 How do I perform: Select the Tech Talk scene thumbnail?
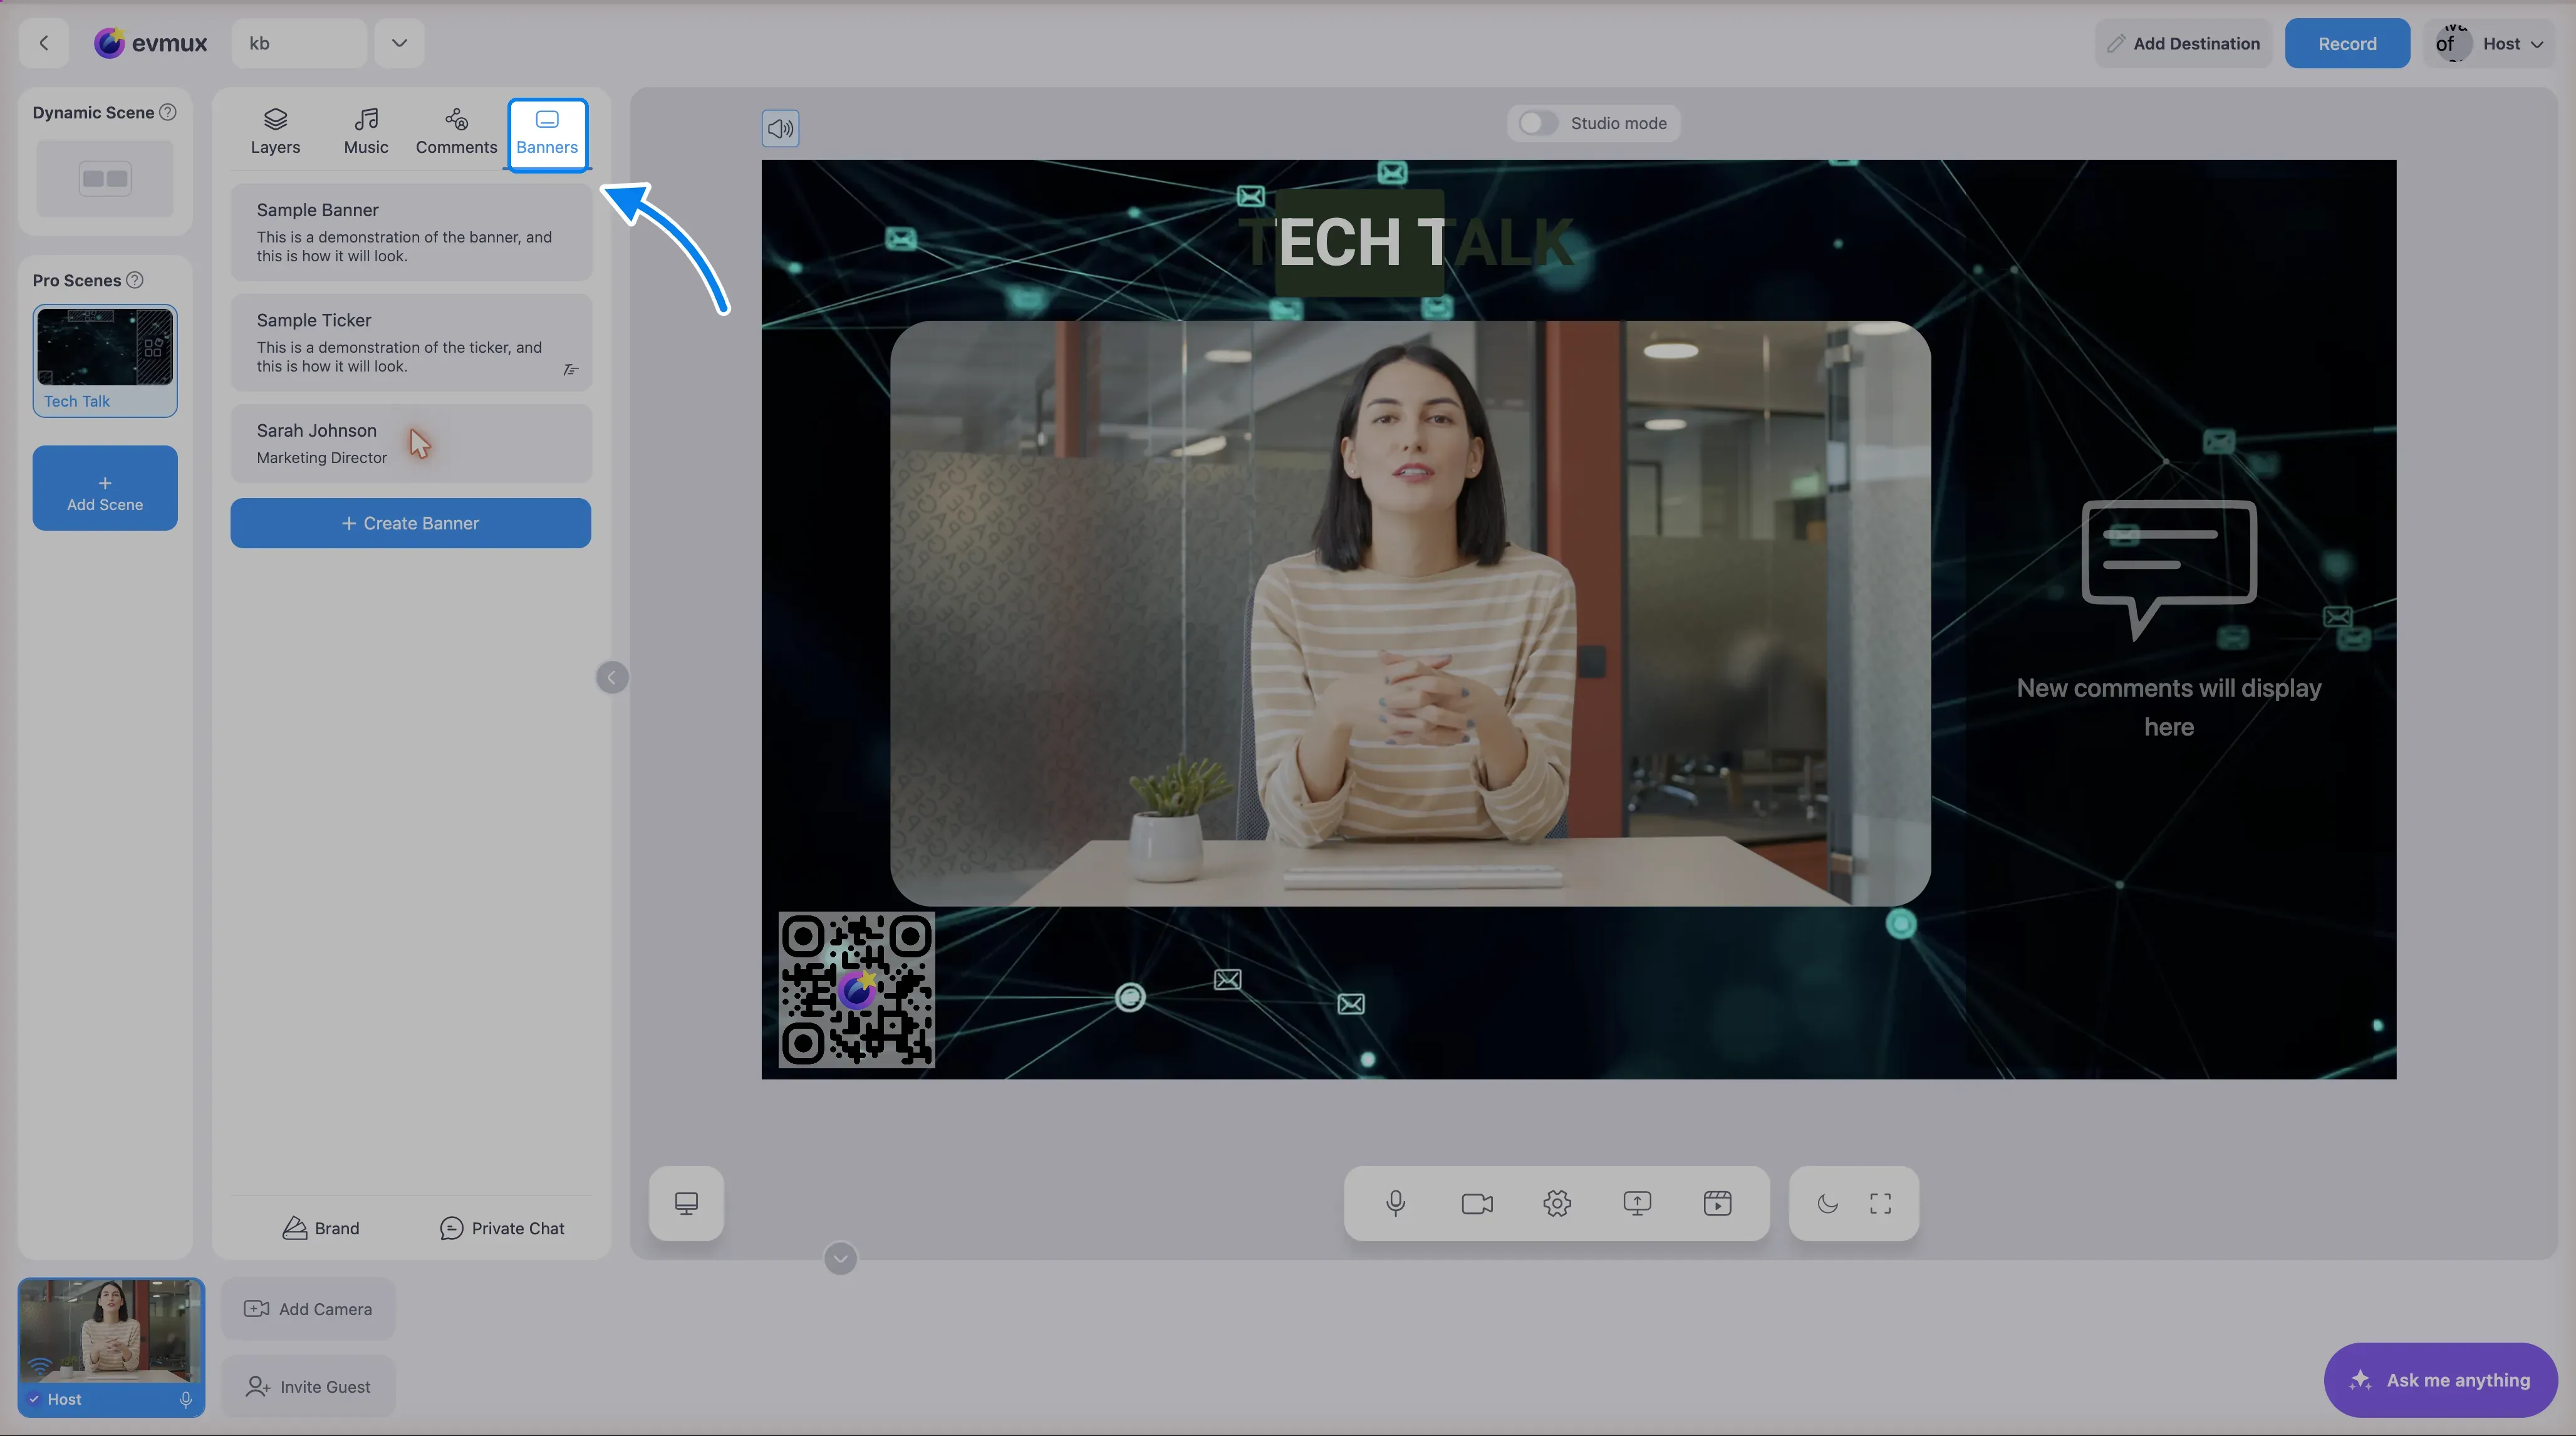pyautogui.click(x=105, y=360)
